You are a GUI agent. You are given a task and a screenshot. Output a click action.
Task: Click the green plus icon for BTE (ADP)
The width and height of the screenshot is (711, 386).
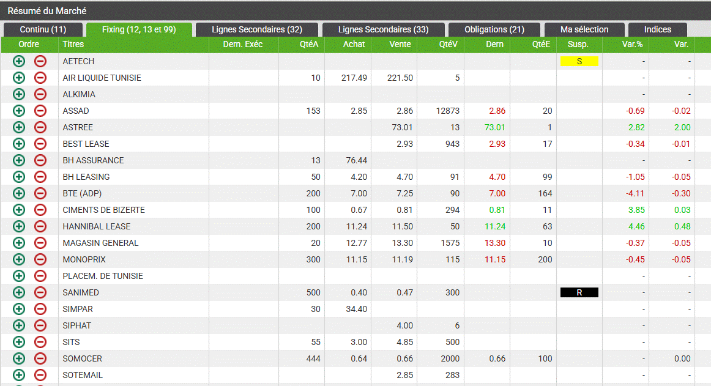(x=18, y=193)
